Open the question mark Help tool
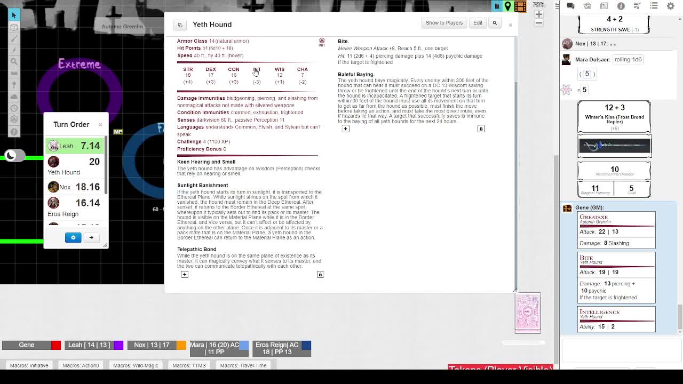683x384 pixels. [x=14, y=132]
